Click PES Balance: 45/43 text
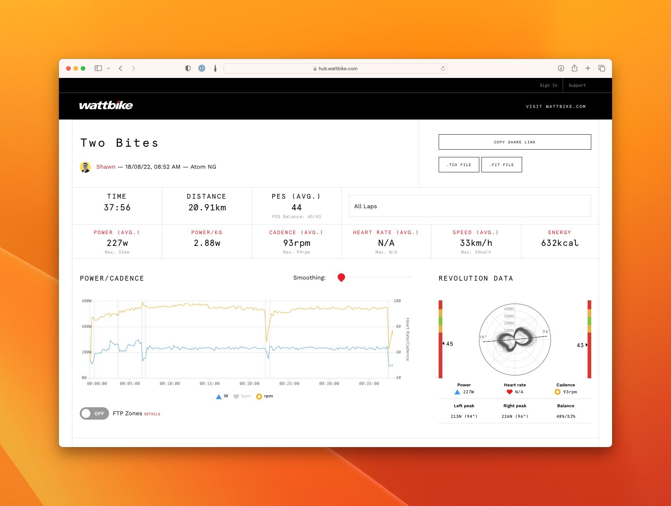 coord(297,217)
